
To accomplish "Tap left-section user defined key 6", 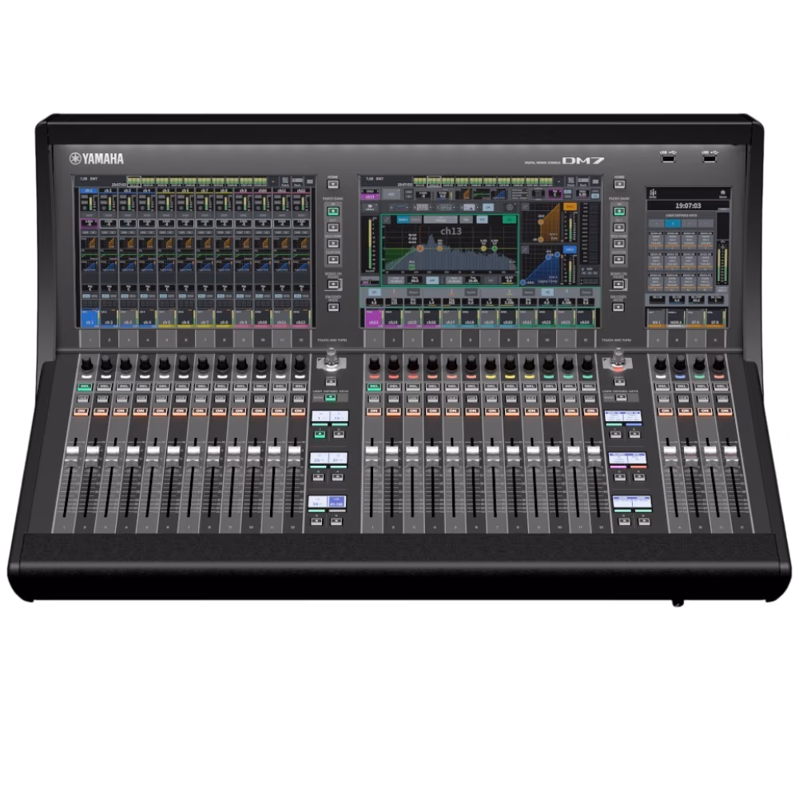I will tap(336, 521).
